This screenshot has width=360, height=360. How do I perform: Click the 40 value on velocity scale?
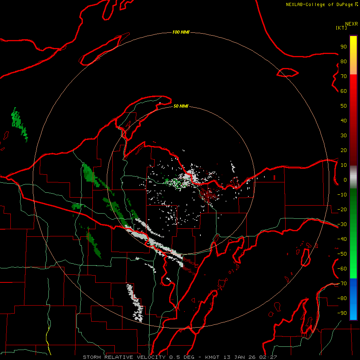(x=344, y=121)
